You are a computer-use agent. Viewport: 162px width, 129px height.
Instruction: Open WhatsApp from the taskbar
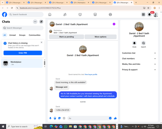coord(66,126)
